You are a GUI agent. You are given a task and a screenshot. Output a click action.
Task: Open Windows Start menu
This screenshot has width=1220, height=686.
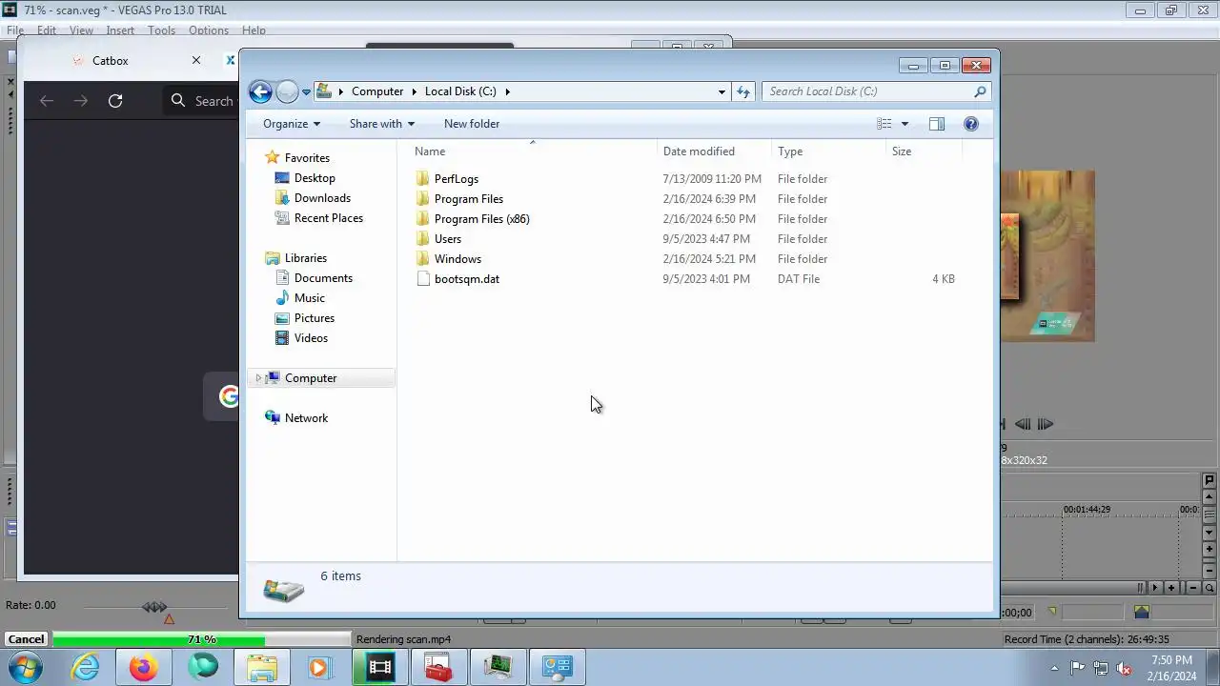coord(27,668)
